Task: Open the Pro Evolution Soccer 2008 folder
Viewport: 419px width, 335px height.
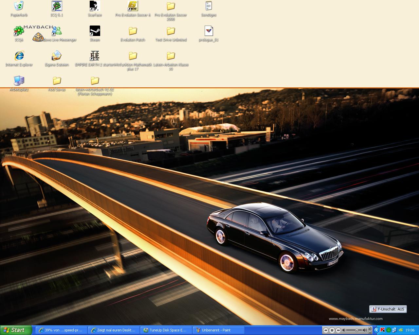Action: pos(171,11)
